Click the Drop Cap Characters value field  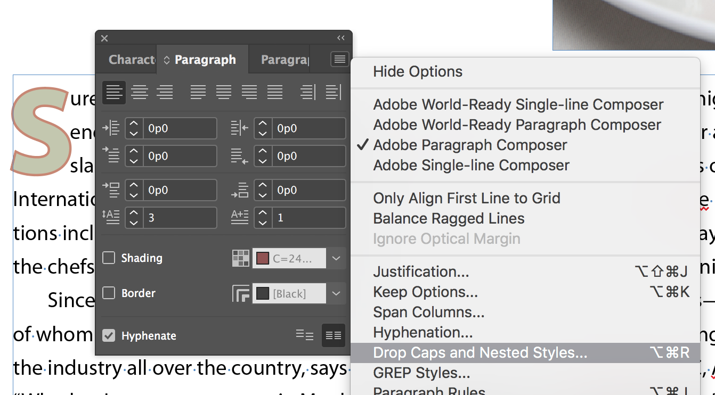click(308, 218)
